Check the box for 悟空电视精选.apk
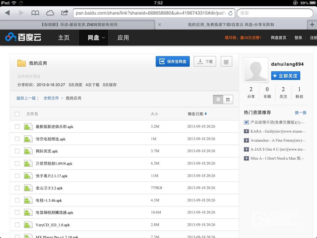317x238 pixels. [17, 139]
